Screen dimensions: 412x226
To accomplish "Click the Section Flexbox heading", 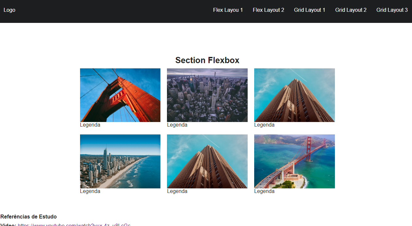I will pos(207,60).
